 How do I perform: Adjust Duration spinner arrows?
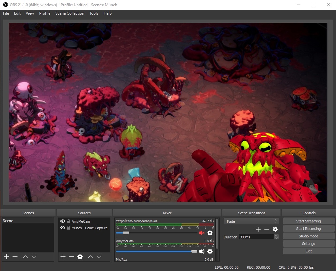coord(276,237)
